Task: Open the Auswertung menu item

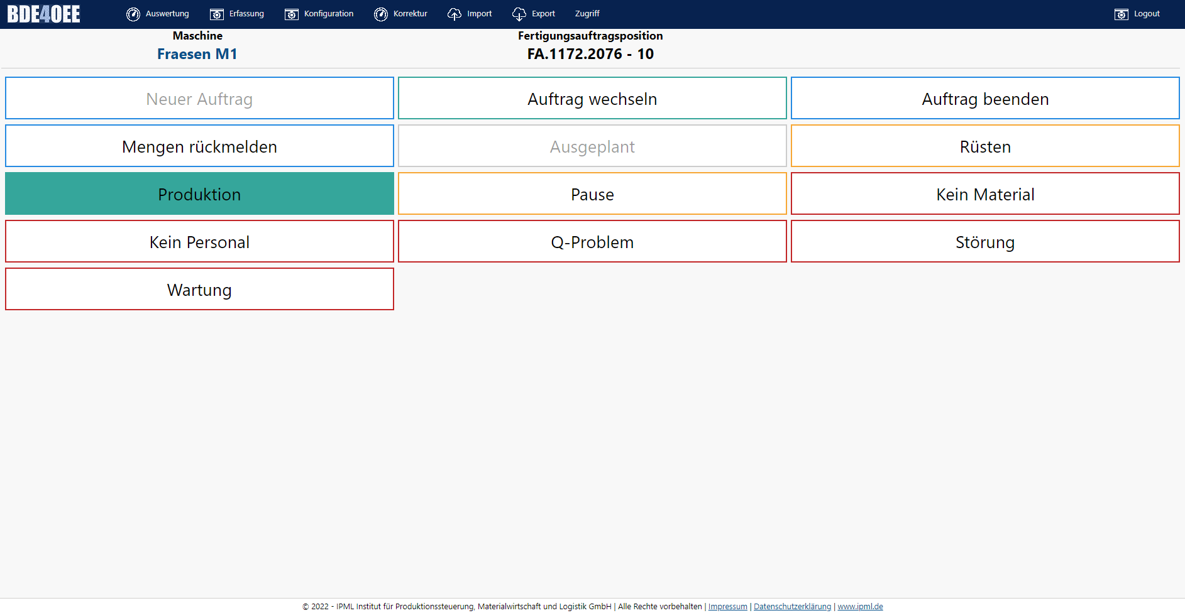Action: tap(167, 14)
